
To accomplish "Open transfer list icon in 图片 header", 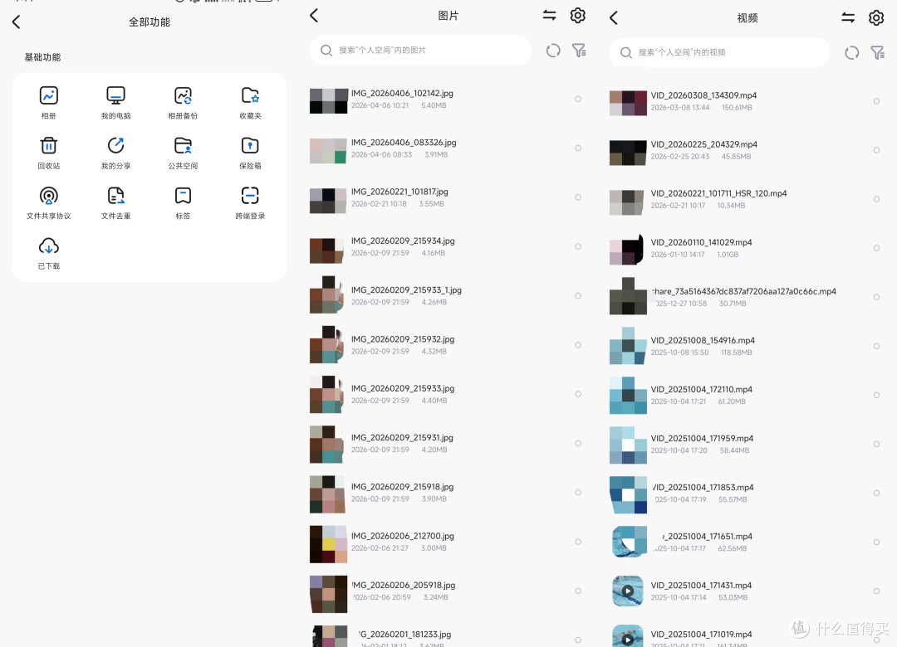I will click(x=549, y=16).
